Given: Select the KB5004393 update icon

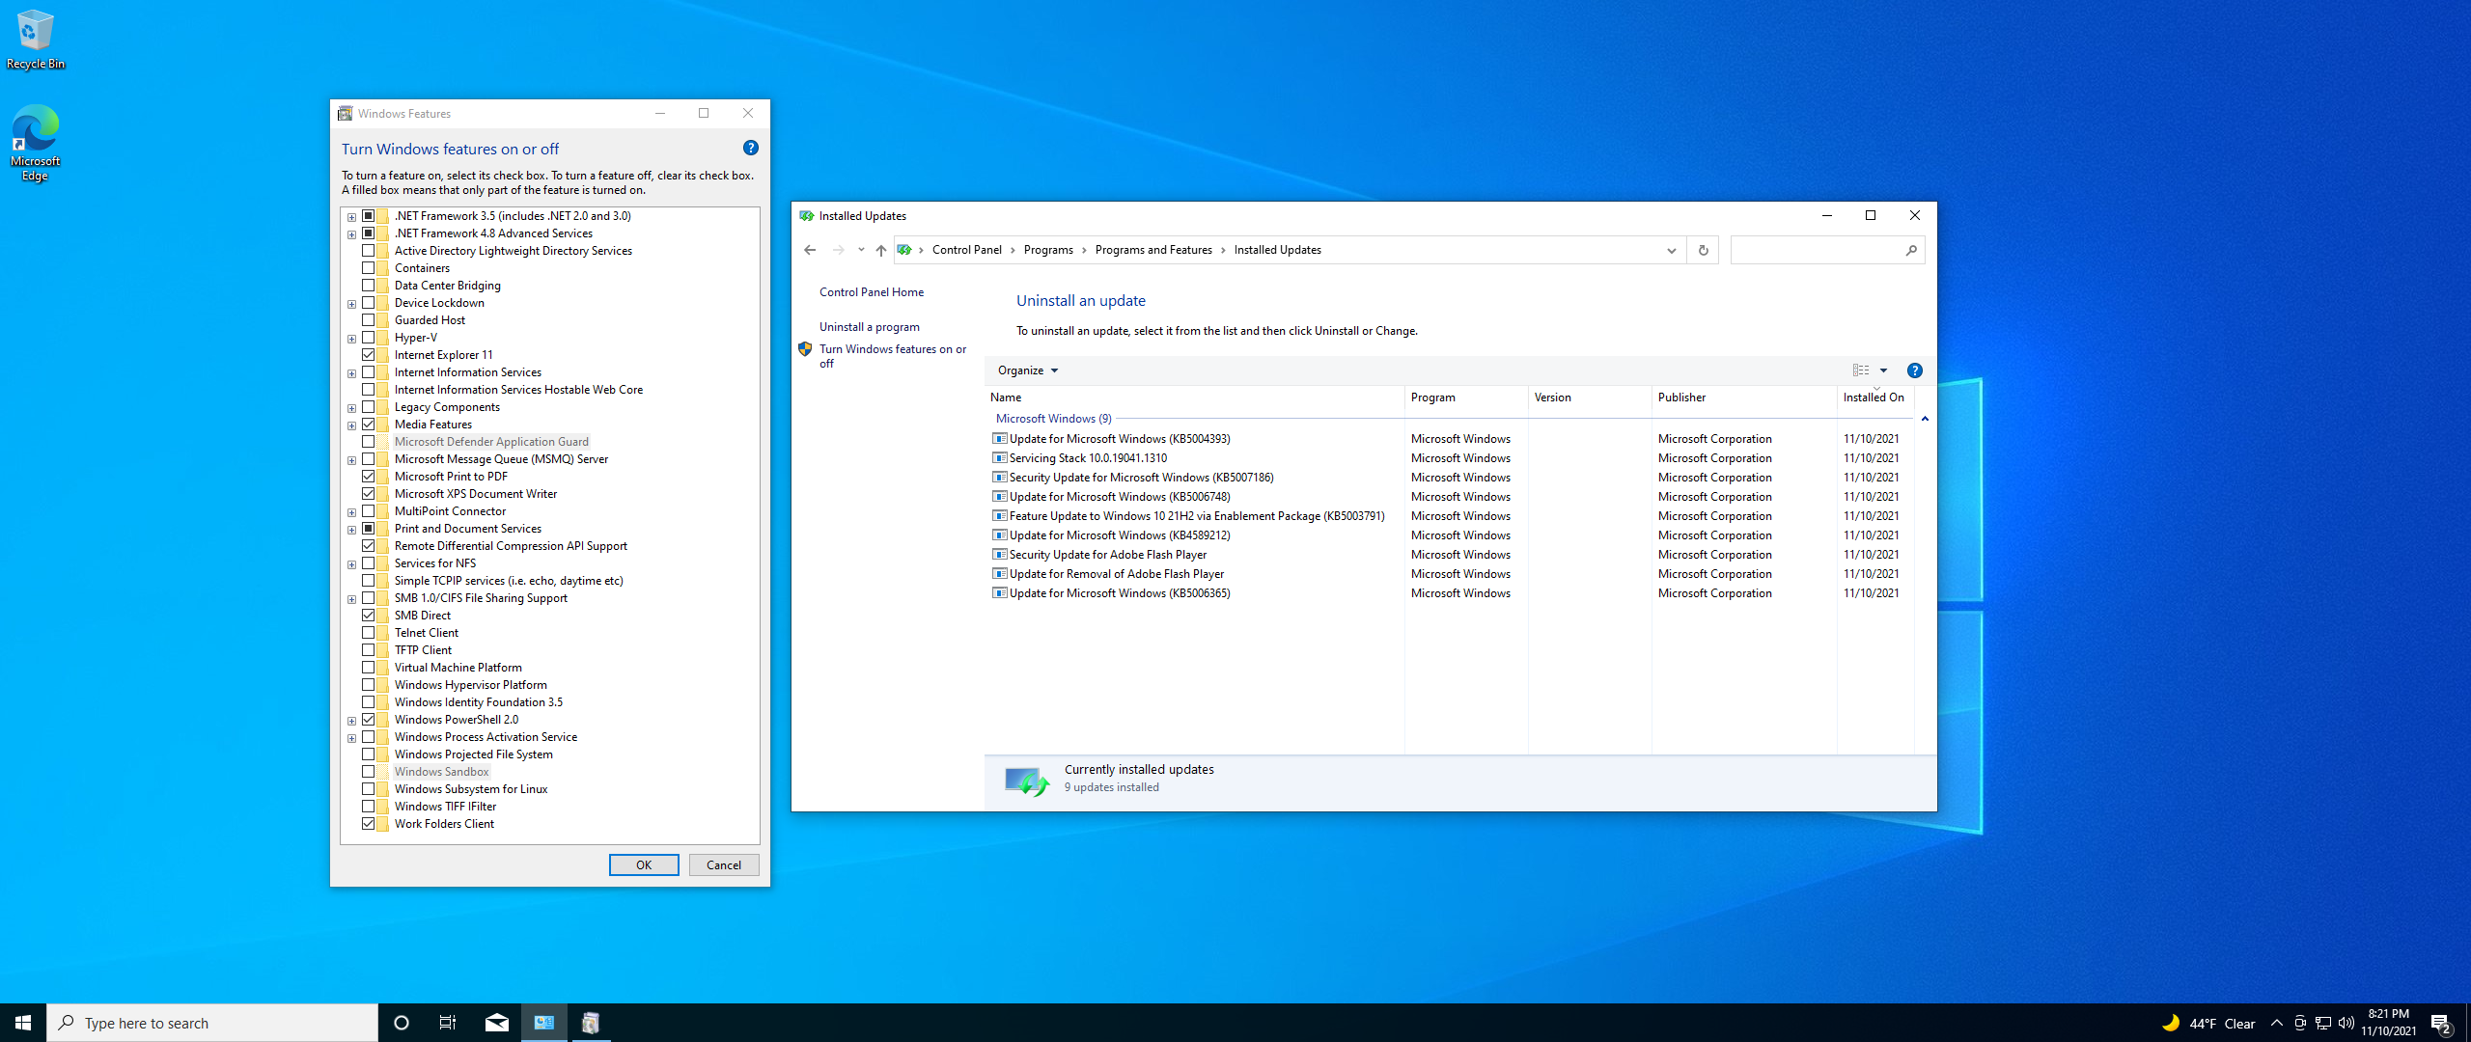Looking at the screenshot, I should point(1000,439).
